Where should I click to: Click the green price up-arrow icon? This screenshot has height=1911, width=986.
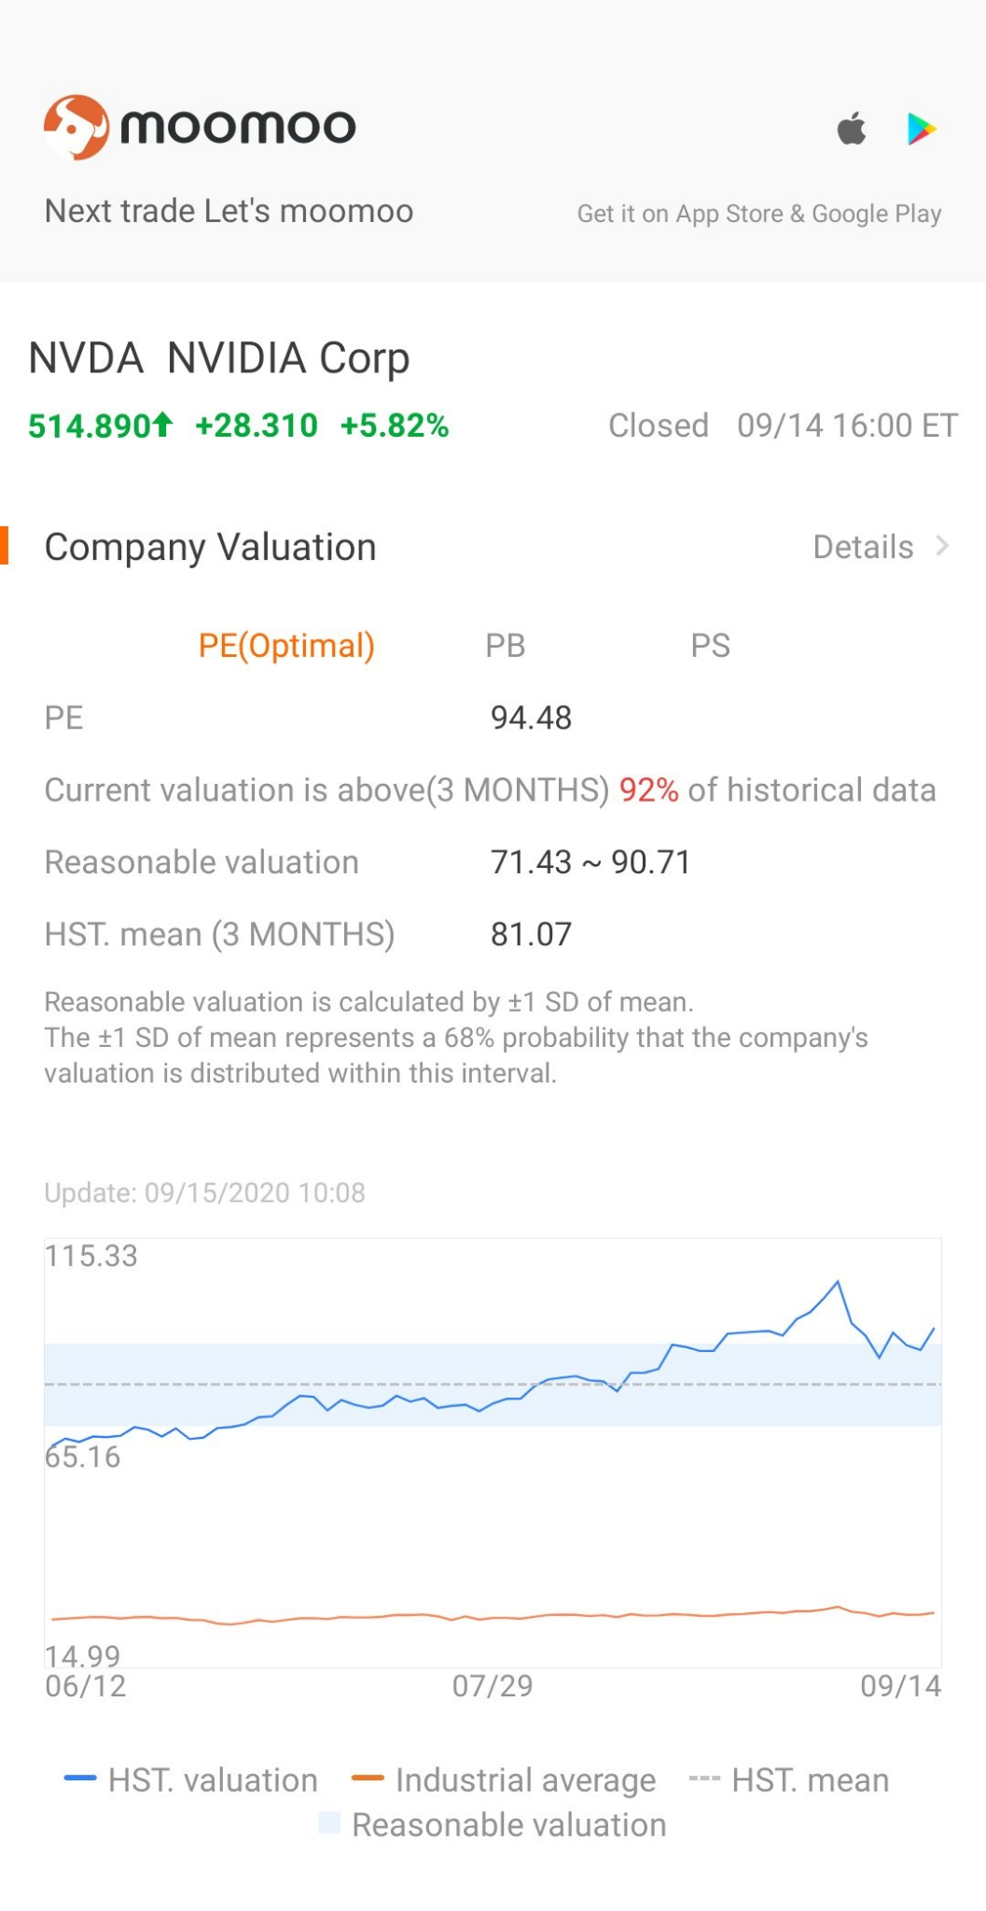163,425
